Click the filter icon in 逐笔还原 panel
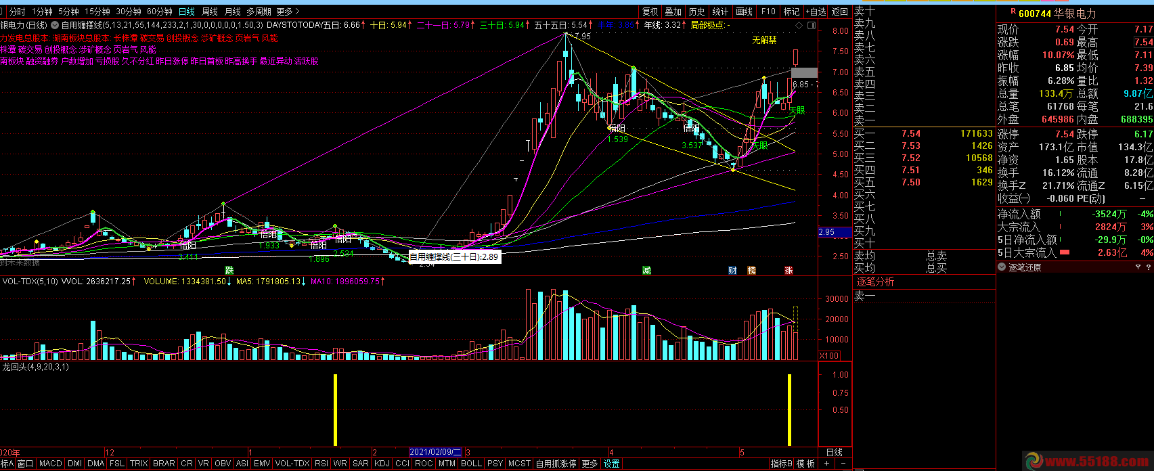This screenshot has width=1154, height=471. 1138,267
